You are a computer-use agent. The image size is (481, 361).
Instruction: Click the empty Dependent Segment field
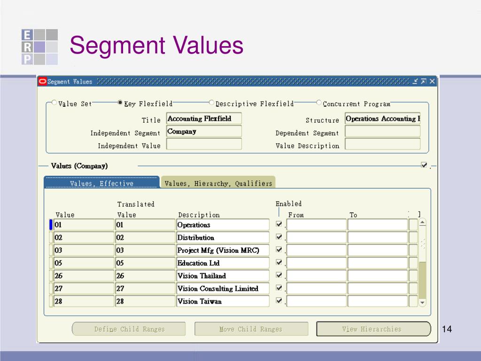(382, 132)
